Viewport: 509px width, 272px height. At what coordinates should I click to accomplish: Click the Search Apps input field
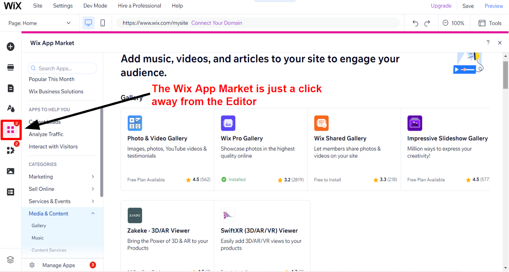[x=62, y=68]
